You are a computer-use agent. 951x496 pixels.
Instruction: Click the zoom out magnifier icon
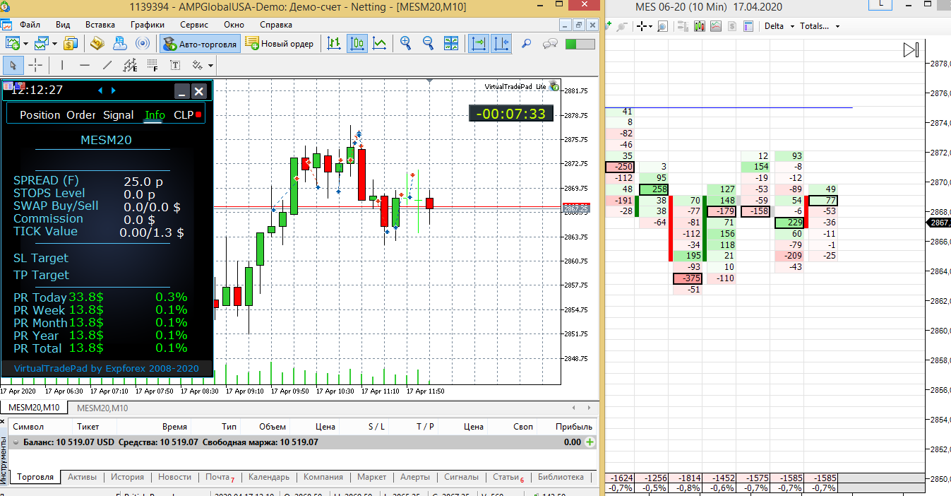[x=428, y=44]
